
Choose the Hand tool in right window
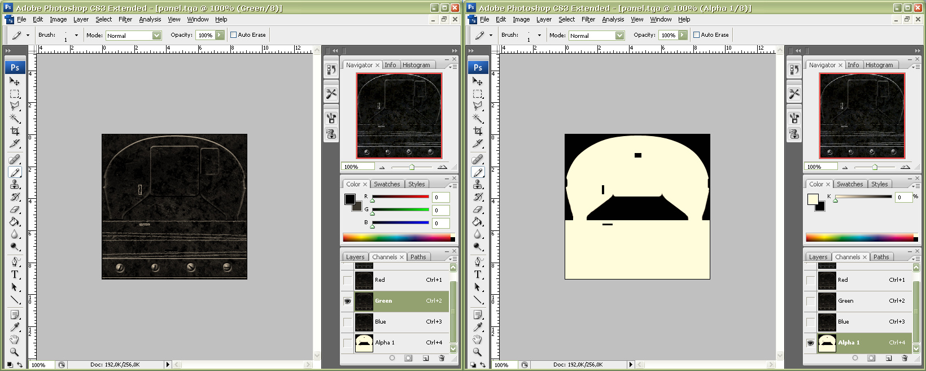(478, 339)
